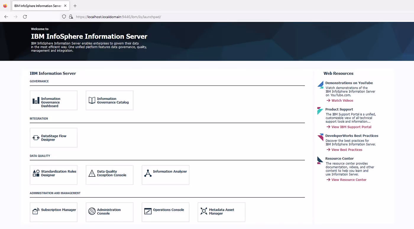Reload the page with the refresh icon
Screen dimensions: 414x229
pos(25,17)
